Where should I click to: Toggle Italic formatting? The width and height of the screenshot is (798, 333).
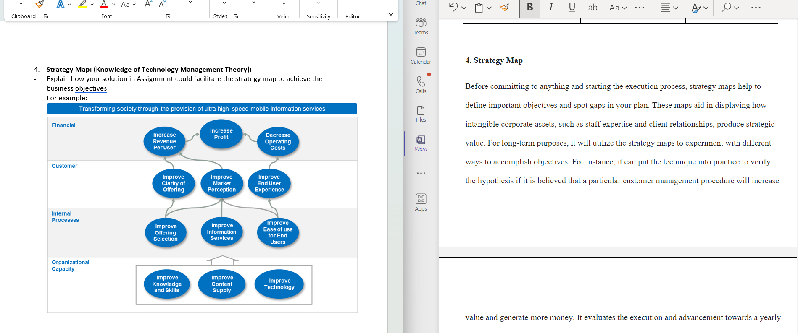click(551, 7)
